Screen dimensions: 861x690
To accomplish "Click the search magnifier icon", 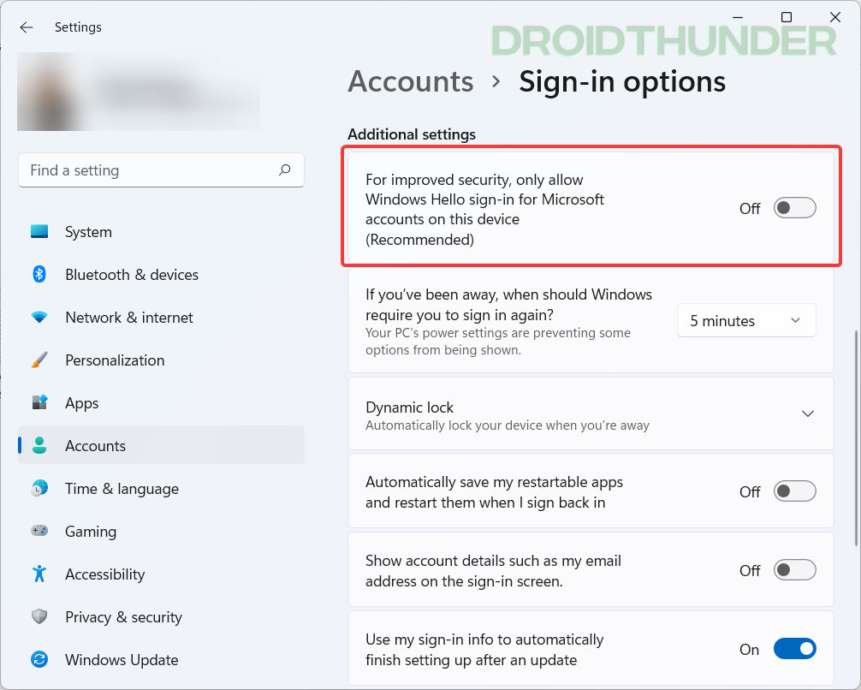I will 284,170.
